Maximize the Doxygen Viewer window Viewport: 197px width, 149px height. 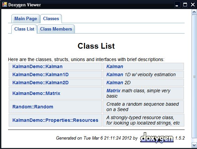(185, 5)
